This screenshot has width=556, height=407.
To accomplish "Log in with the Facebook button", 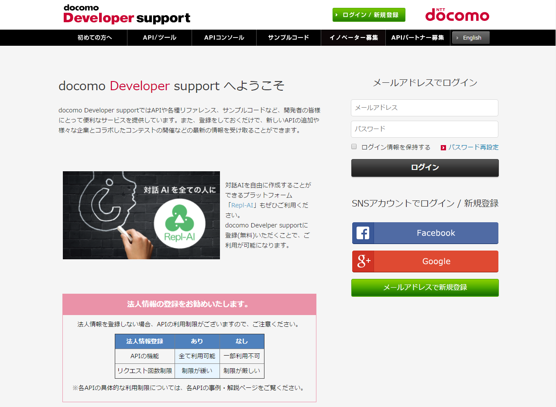I will 425,233.
